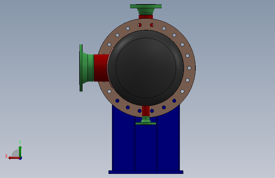Click the red X axis arrow of the triad
Screen dimensions: 275x178
point(14,158)
